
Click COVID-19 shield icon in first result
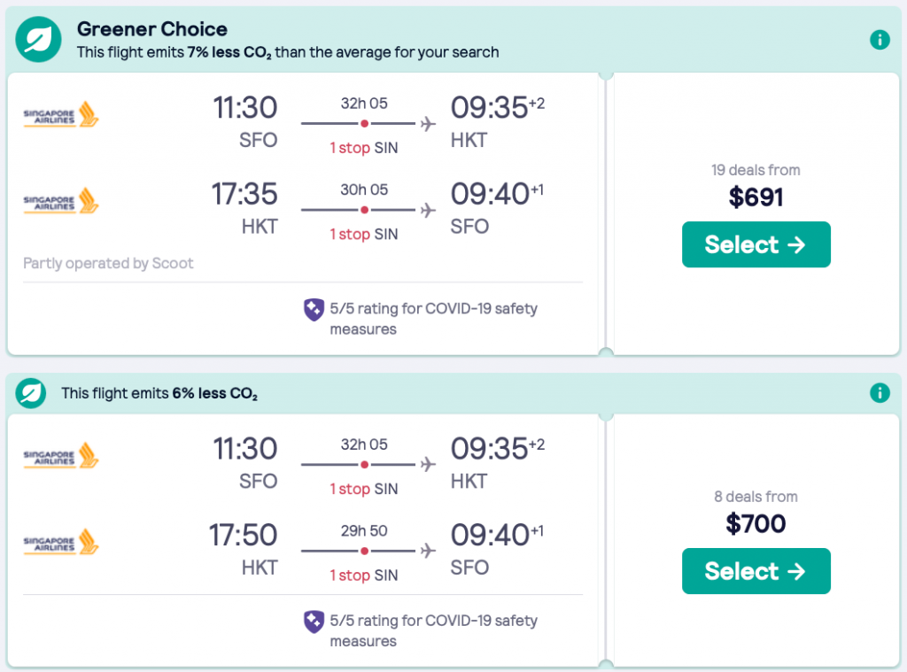click(x=314, y=309)
